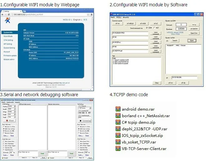Click Clear button in the logs panel
Screen dimensions: 219x161
pos(157,83)
